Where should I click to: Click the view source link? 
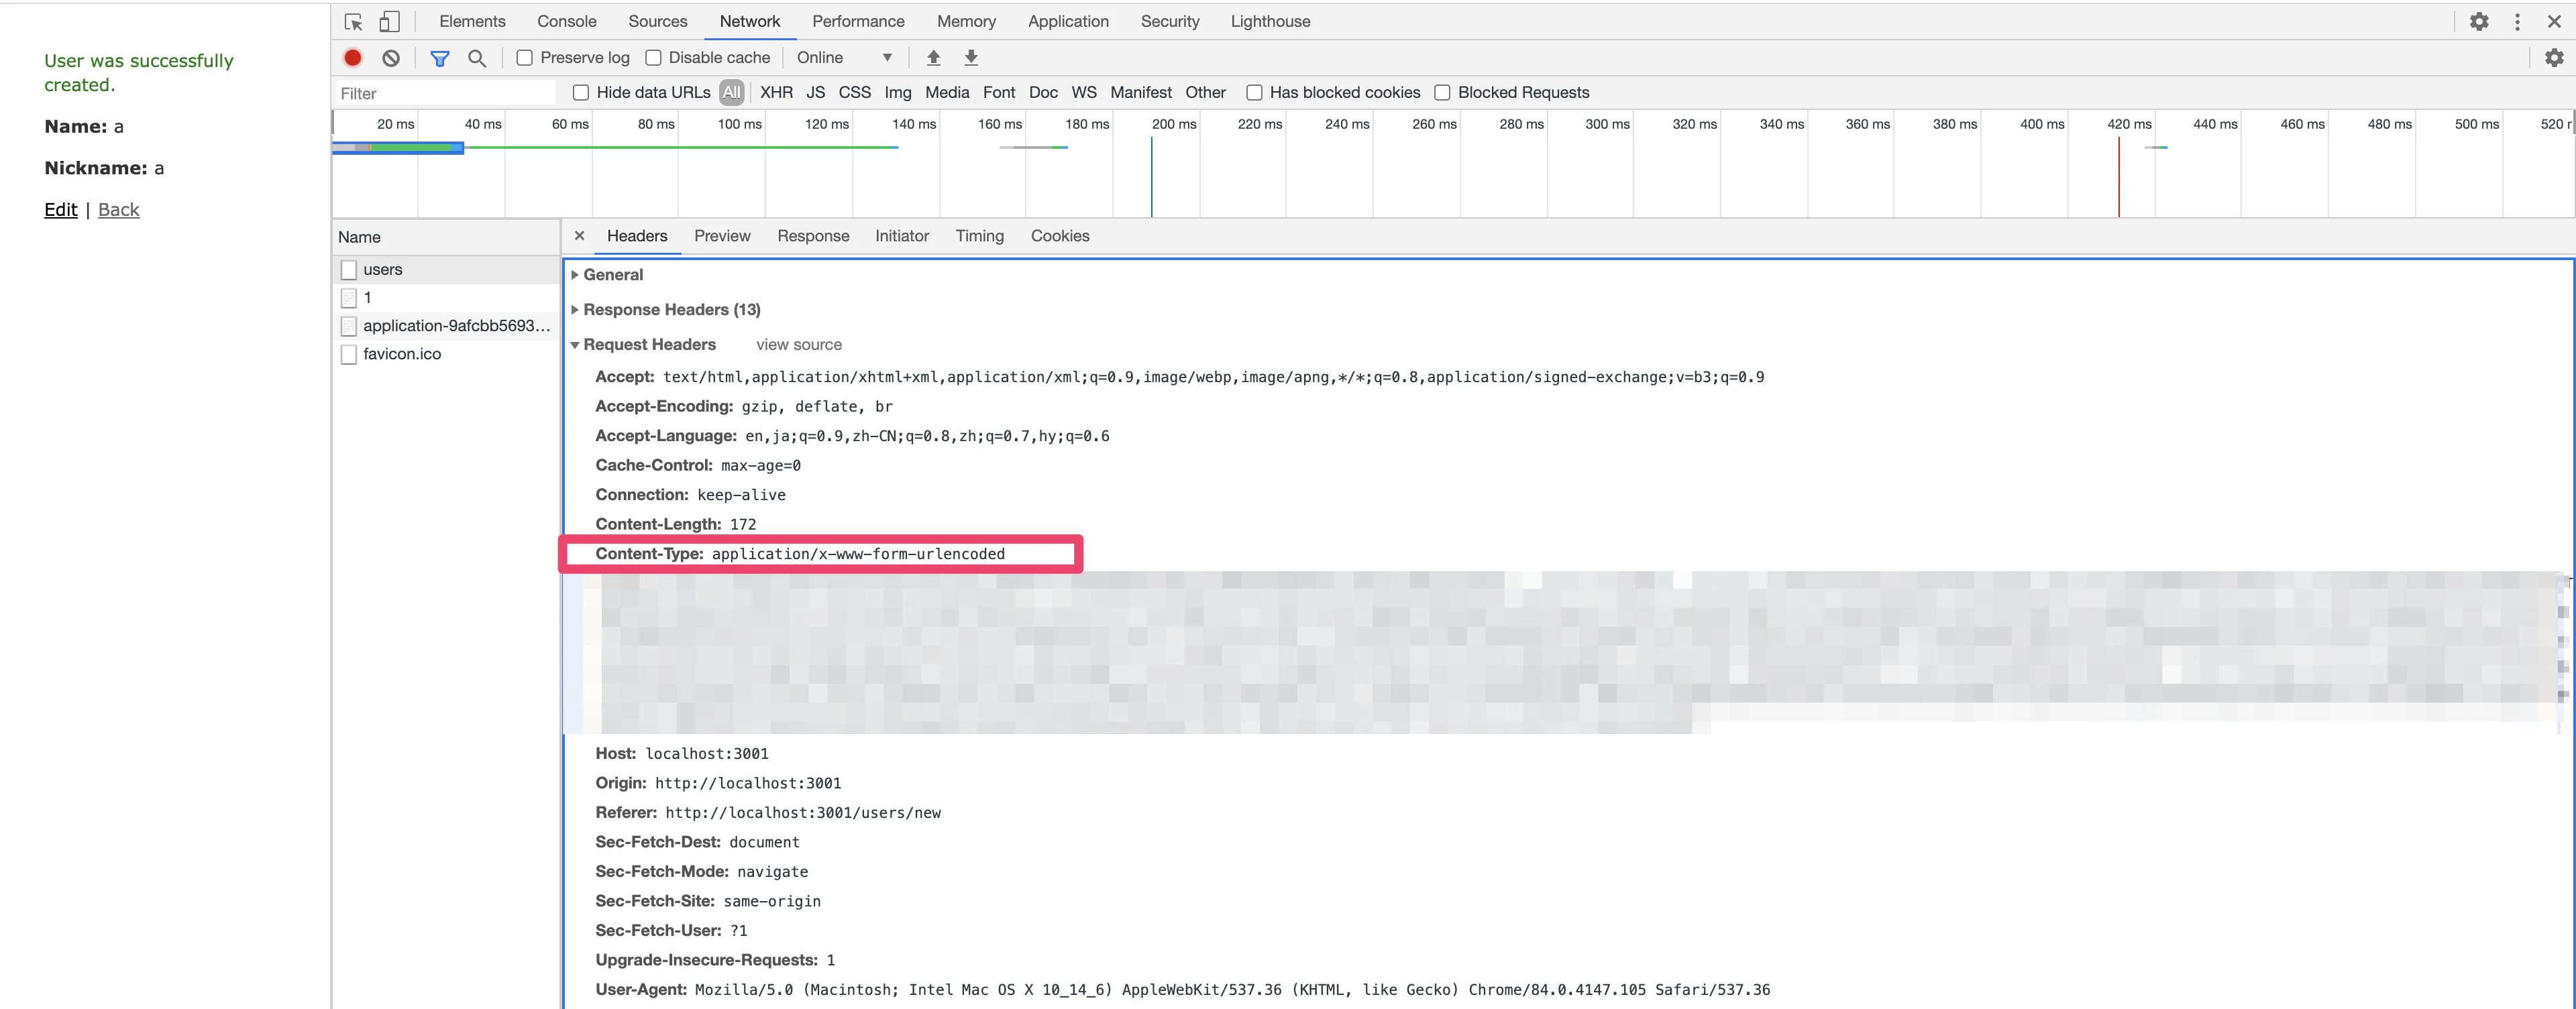tap(798, 345)
